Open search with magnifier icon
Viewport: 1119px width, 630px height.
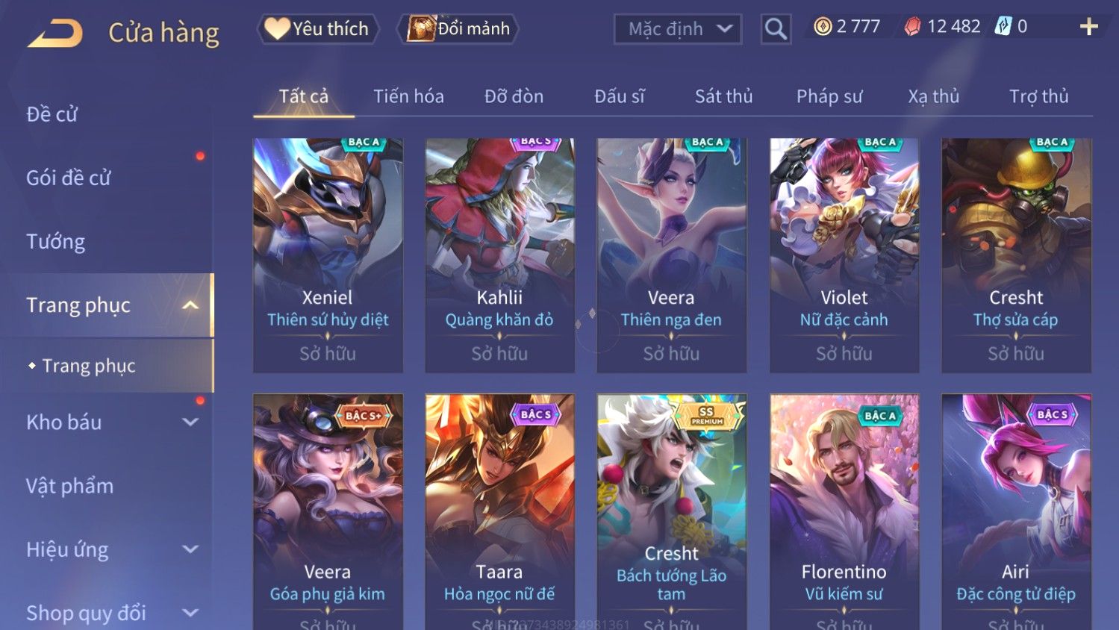tap(776, 29)
